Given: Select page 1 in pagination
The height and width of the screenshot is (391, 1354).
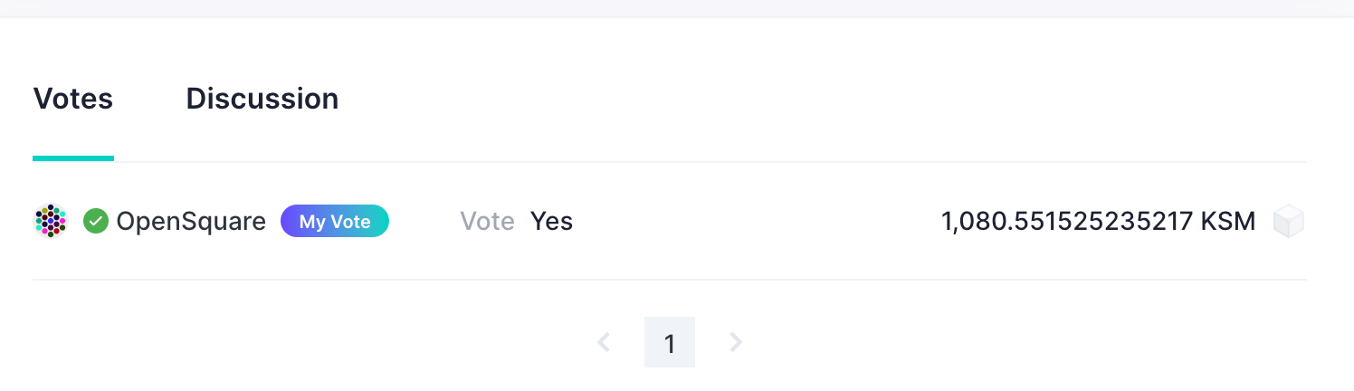Looking at the screenshot, I should click(670, 342).
